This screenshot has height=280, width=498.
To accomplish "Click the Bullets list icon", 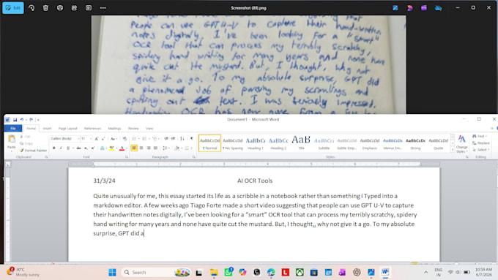I will [134, 139].
